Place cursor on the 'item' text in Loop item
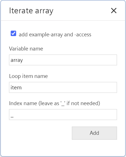Screen dimensions: 126x157 (16, 87)
